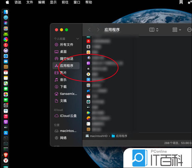Select the macintos... disk in sidebar
Screen dimensions: 192x168
pos(66,131)
